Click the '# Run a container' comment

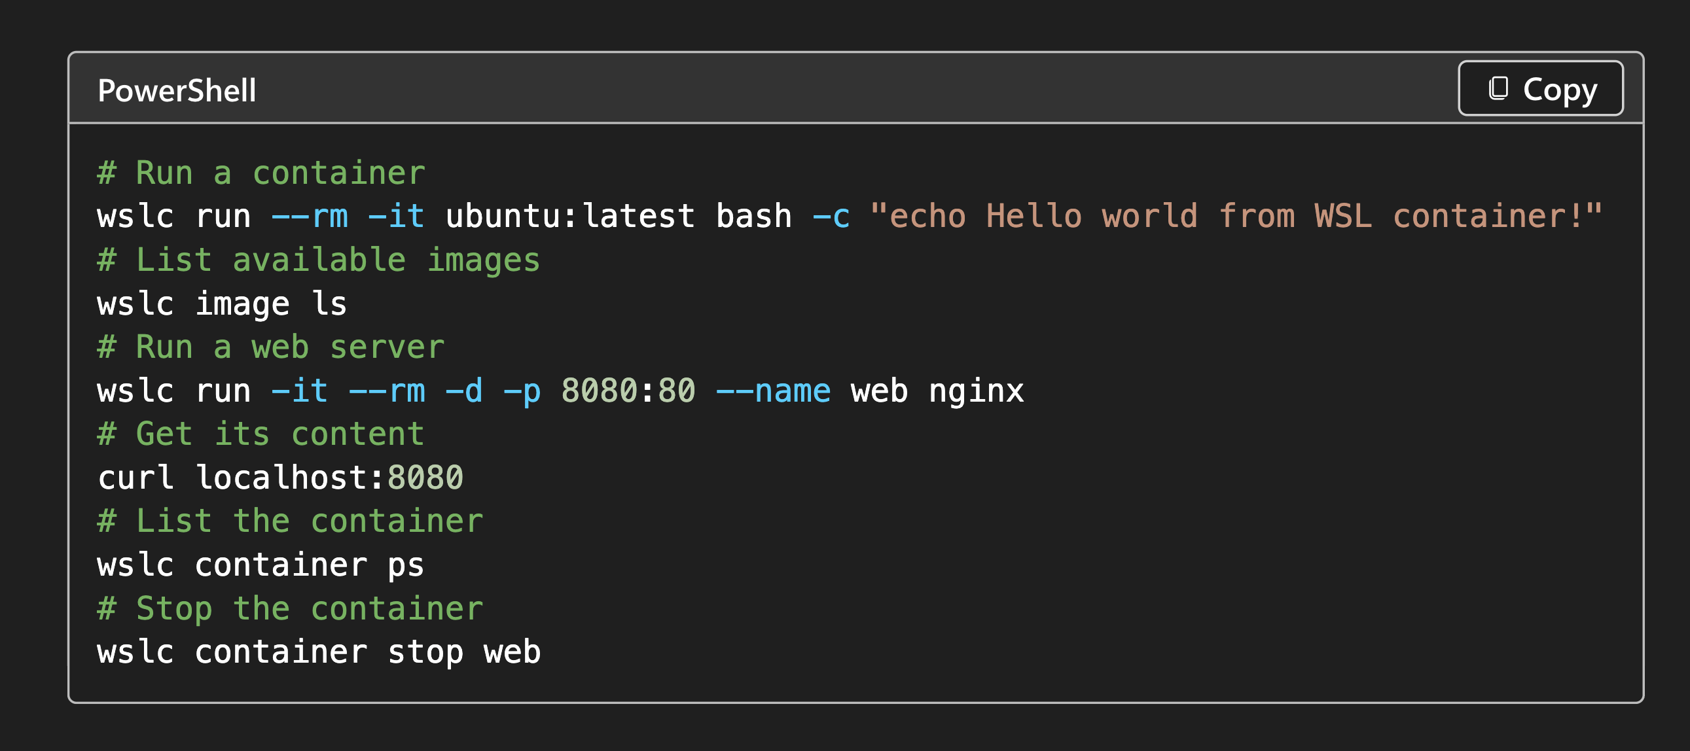pyautogui.click(x=261, y=173)
